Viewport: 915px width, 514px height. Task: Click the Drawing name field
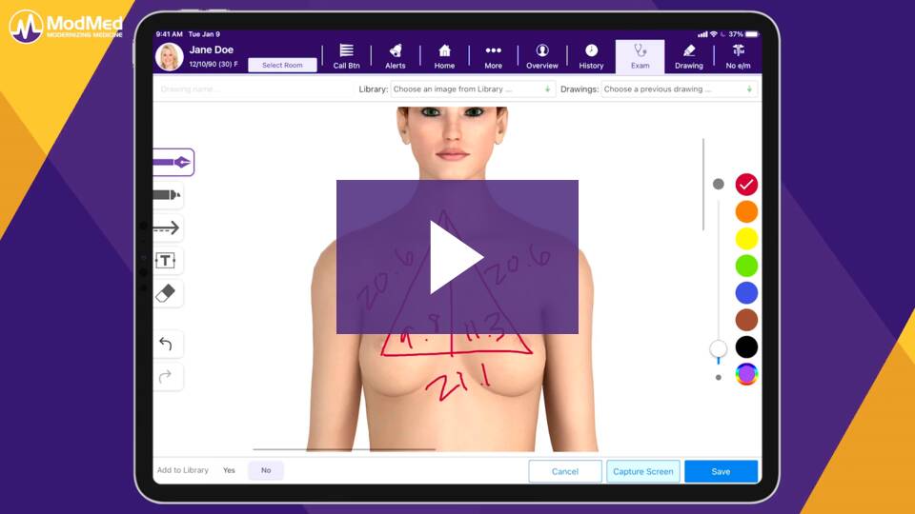(x=254, y=89)
